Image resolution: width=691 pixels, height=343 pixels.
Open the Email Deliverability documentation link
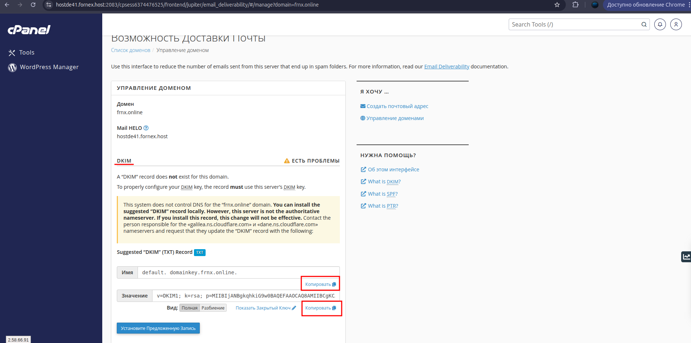pos(446,67)
